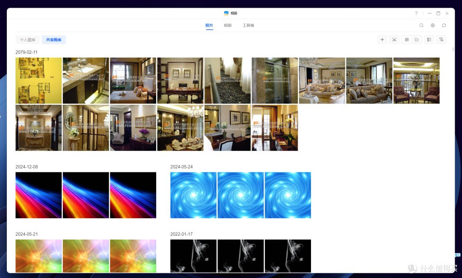Open the list grouping options icon

[429, 40]
